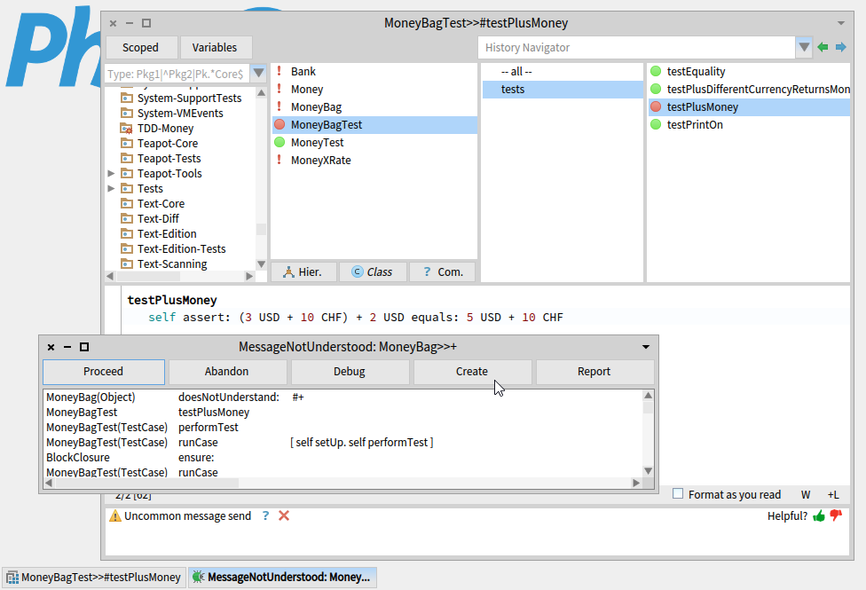The image size is (866, 590).
Task: Click the green history back arrow
Action: tap(823, 48)
